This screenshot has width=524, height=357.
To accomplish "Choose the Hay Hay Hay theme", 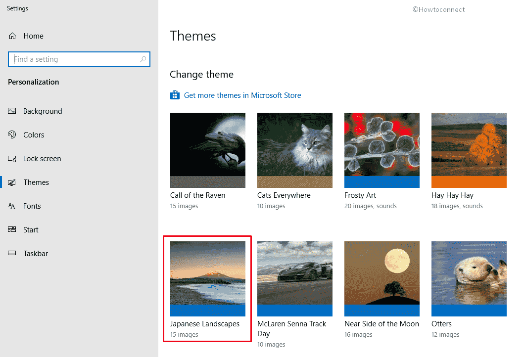I will 469,150.
